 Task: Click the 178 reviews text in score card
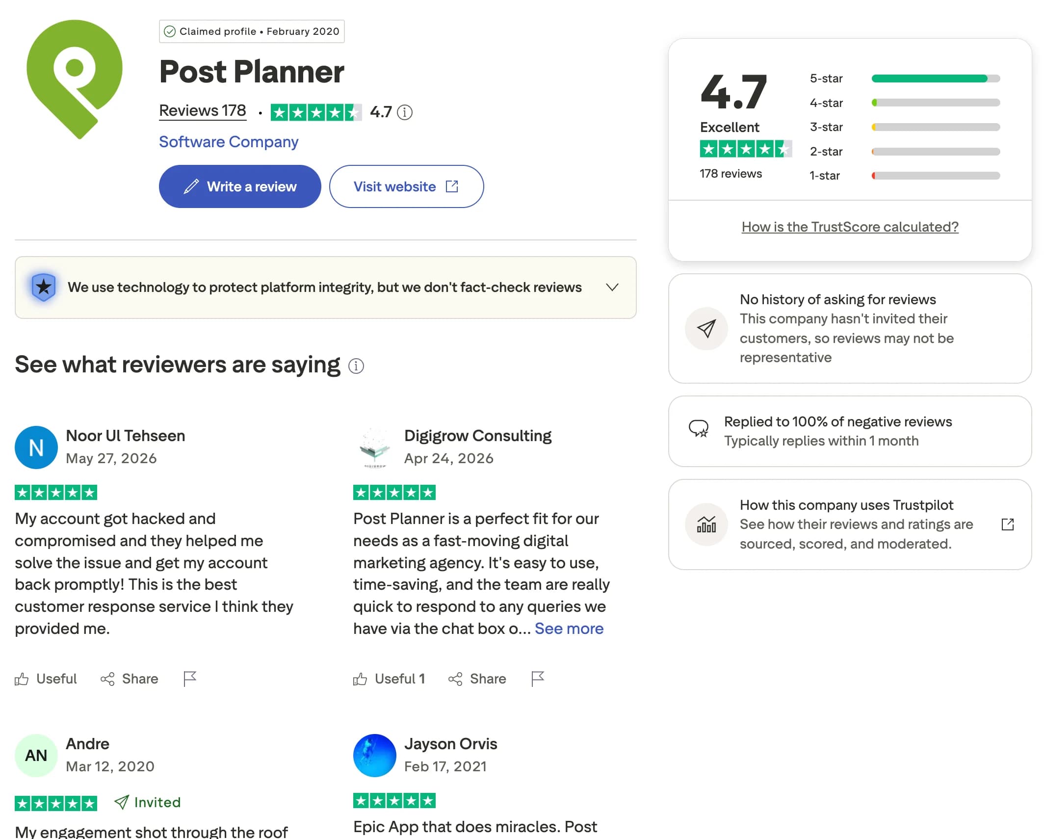pyautogui.click(x=731, y=174)
